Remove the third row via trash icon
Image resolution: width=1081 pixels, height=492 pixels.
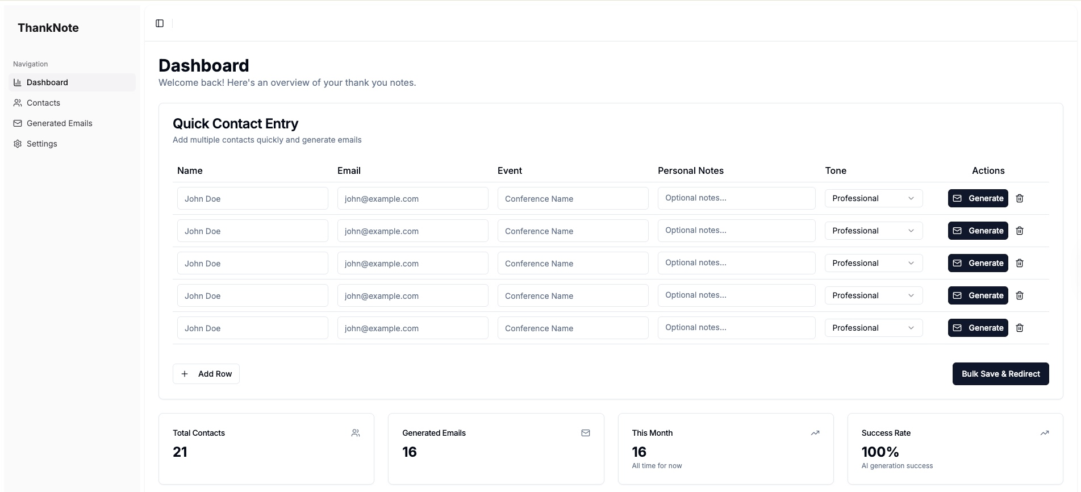click(1020, 263)
